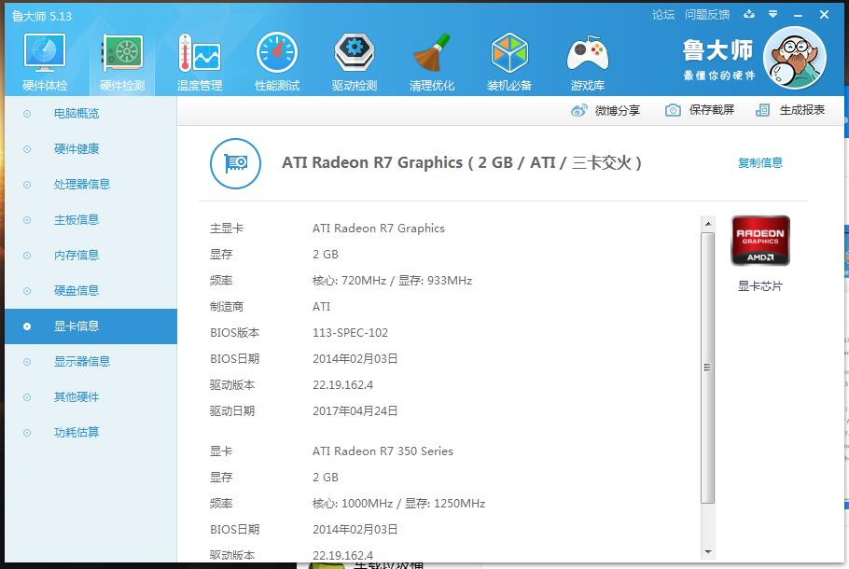Viewport: 849px width, 569px height.
Task: Click the 鲁大师 mascot avatar
Action: tap(795, 58)
